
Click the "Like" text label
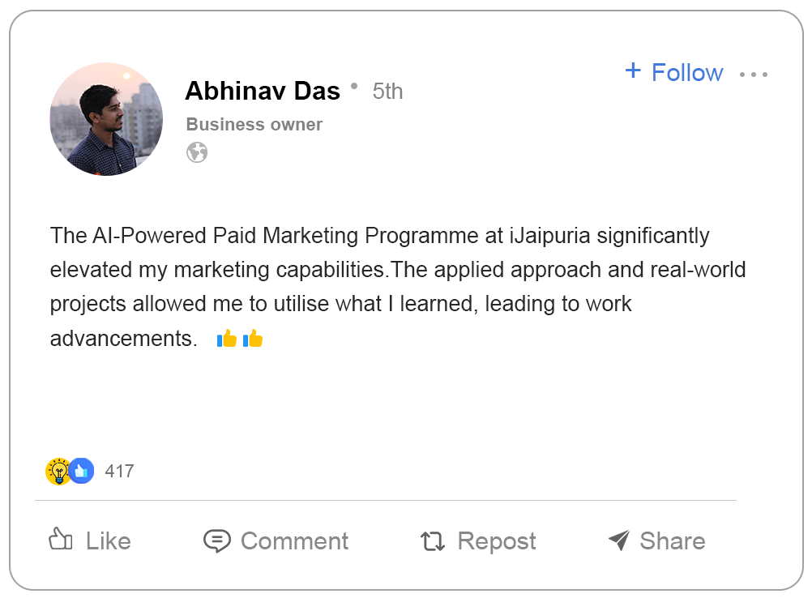[108, 540]
